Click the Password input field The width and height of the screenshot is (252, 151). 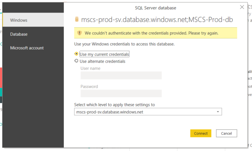coord(121,93)
